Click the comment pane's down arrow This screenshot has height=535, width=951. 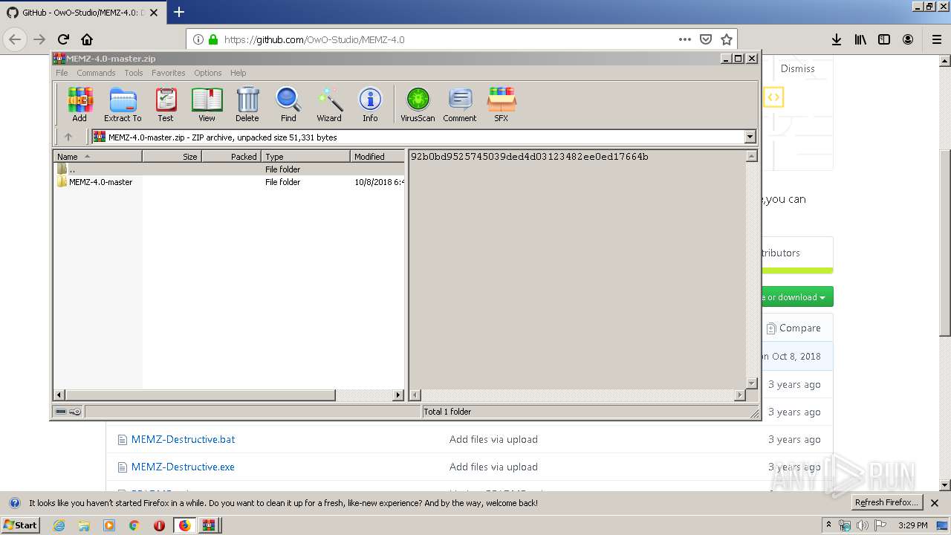[x=751, y=383]
